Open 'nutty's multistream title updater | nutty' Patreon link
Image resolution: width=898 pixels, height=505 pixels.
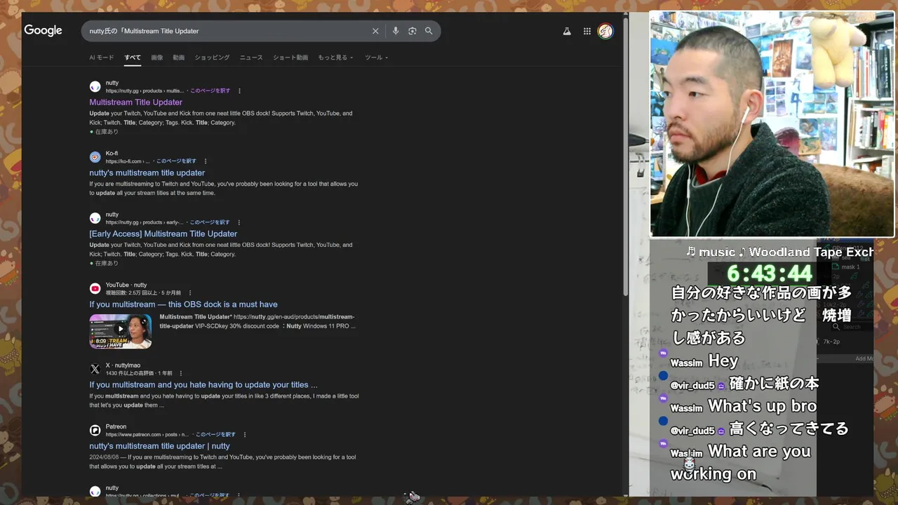159,446
